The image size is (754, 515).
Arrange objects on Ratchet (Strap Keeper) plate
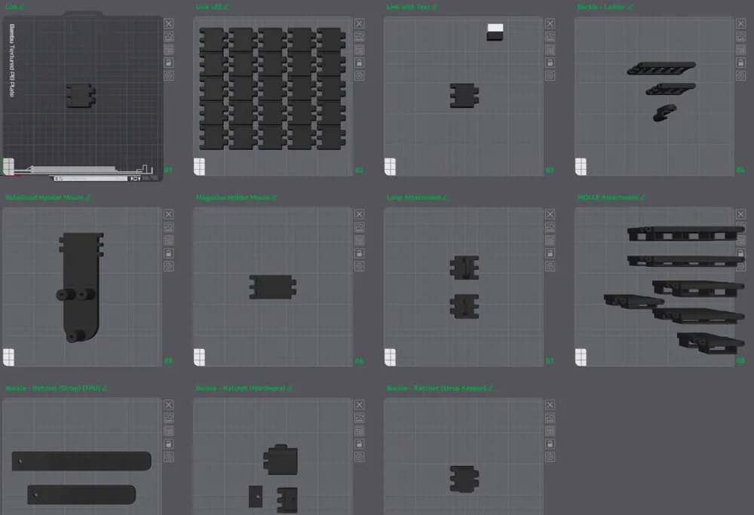(550, 431)
